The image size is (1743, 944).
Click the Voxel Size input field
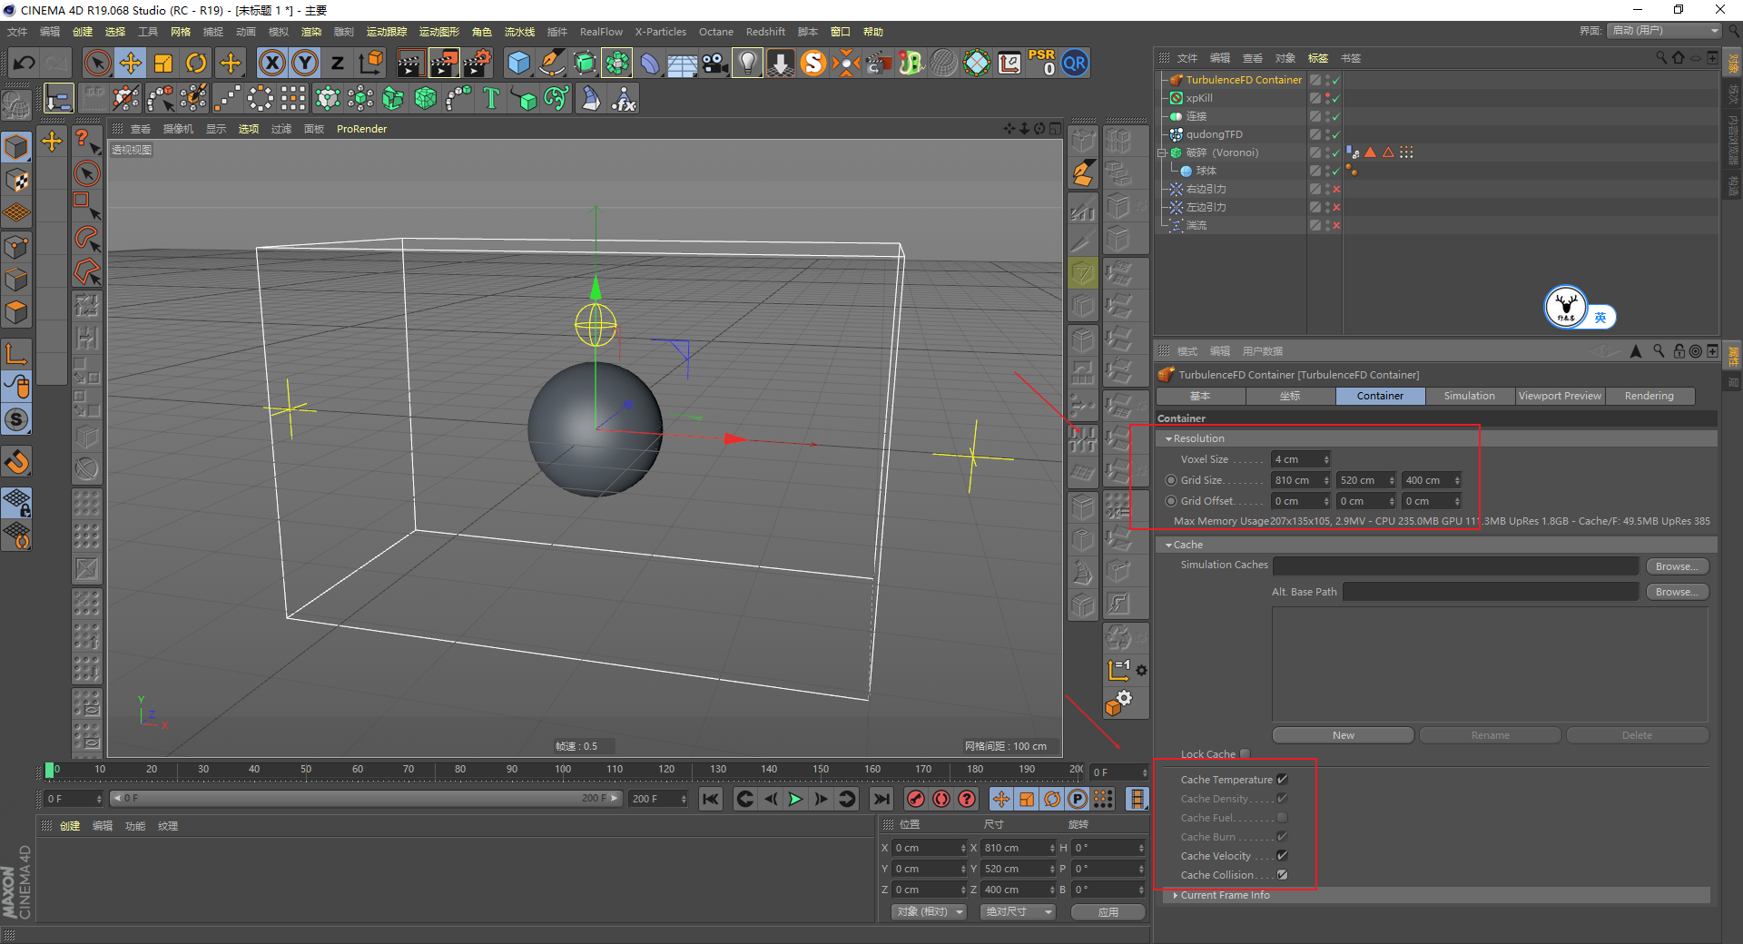(1296, 459)
